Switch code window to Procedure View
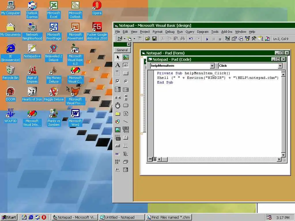 click(x=150, y=159)
